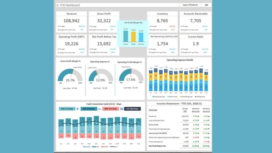The image size is (272, 153).
Task: Click the Last Year bar in Net Profit Margin chart
Action: (141, 37)
